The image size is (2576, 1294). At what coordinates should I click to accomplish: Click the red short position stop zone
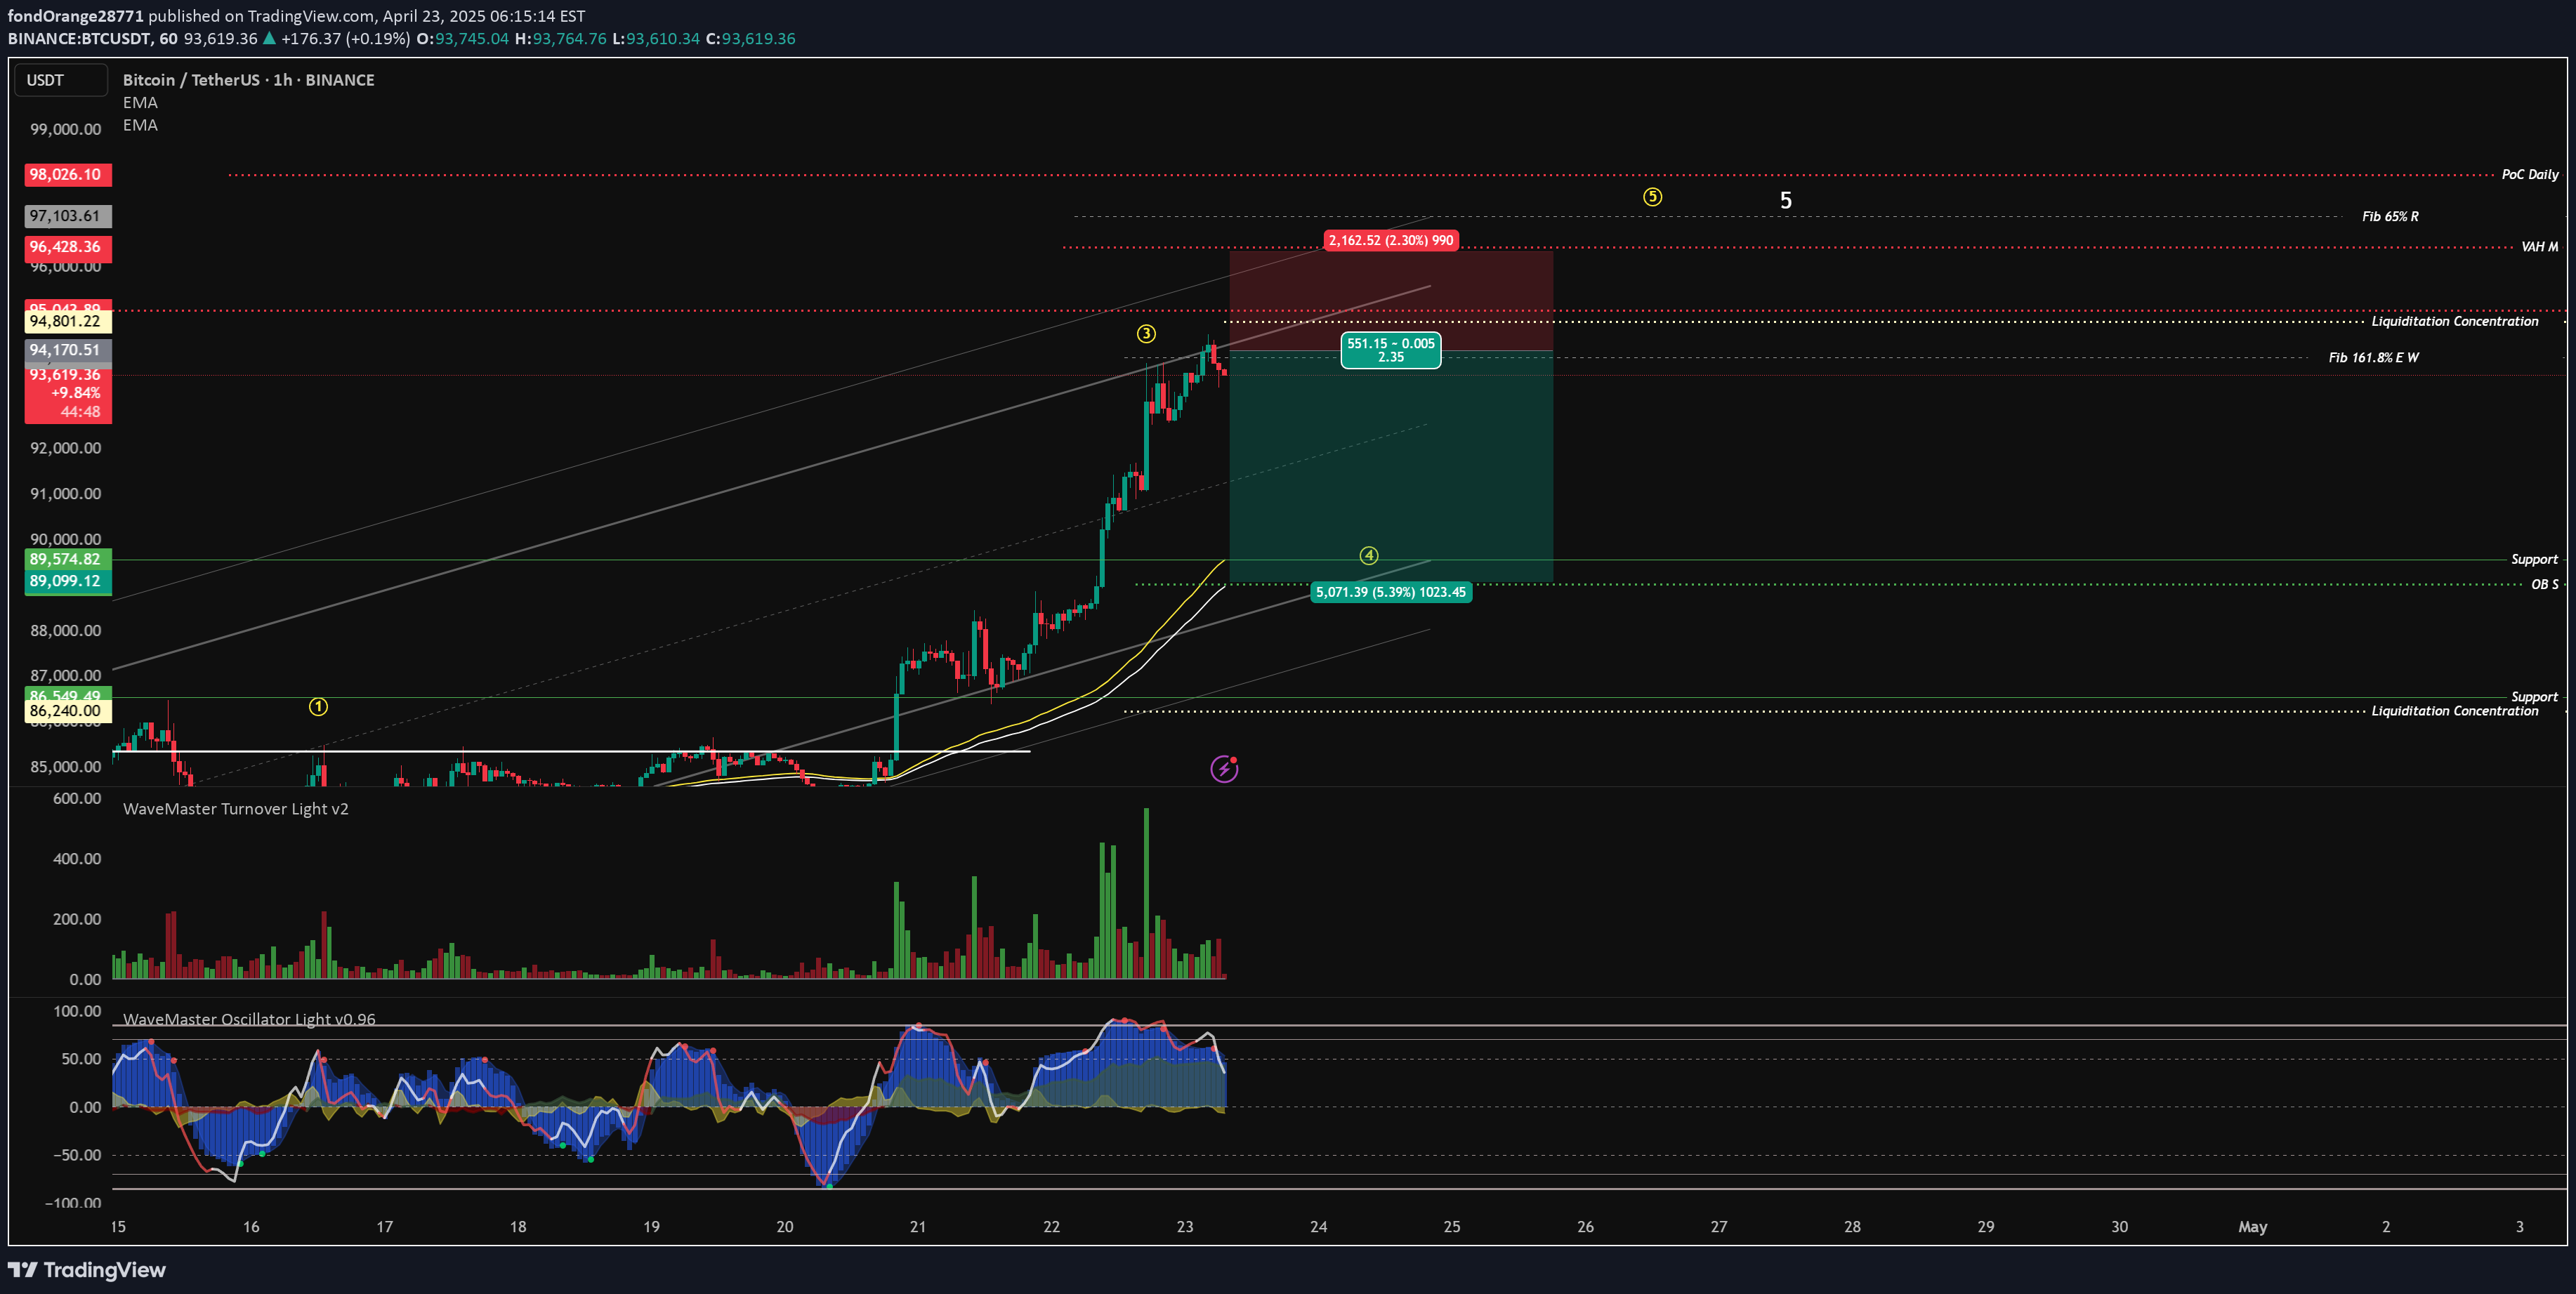(x=1391, y=300)
